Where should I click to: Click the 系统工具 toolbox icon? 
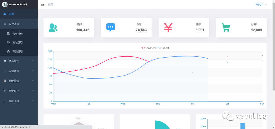point(5,101)
